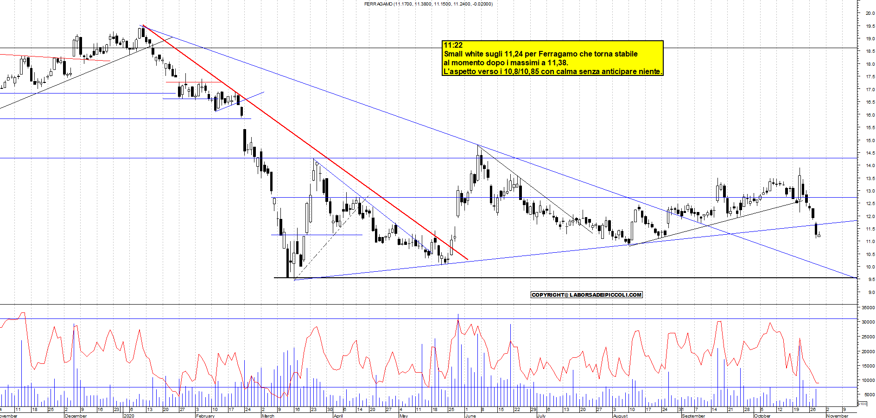Click the 15.0 price axis label
The height and width of the screenshot is (418, 876).
(870, 141)
